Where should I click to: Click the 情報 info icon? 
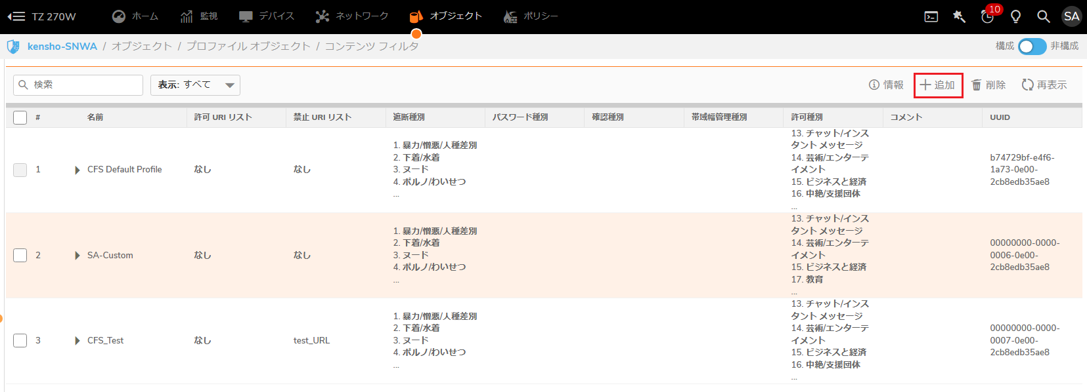[x=874, y=85]
